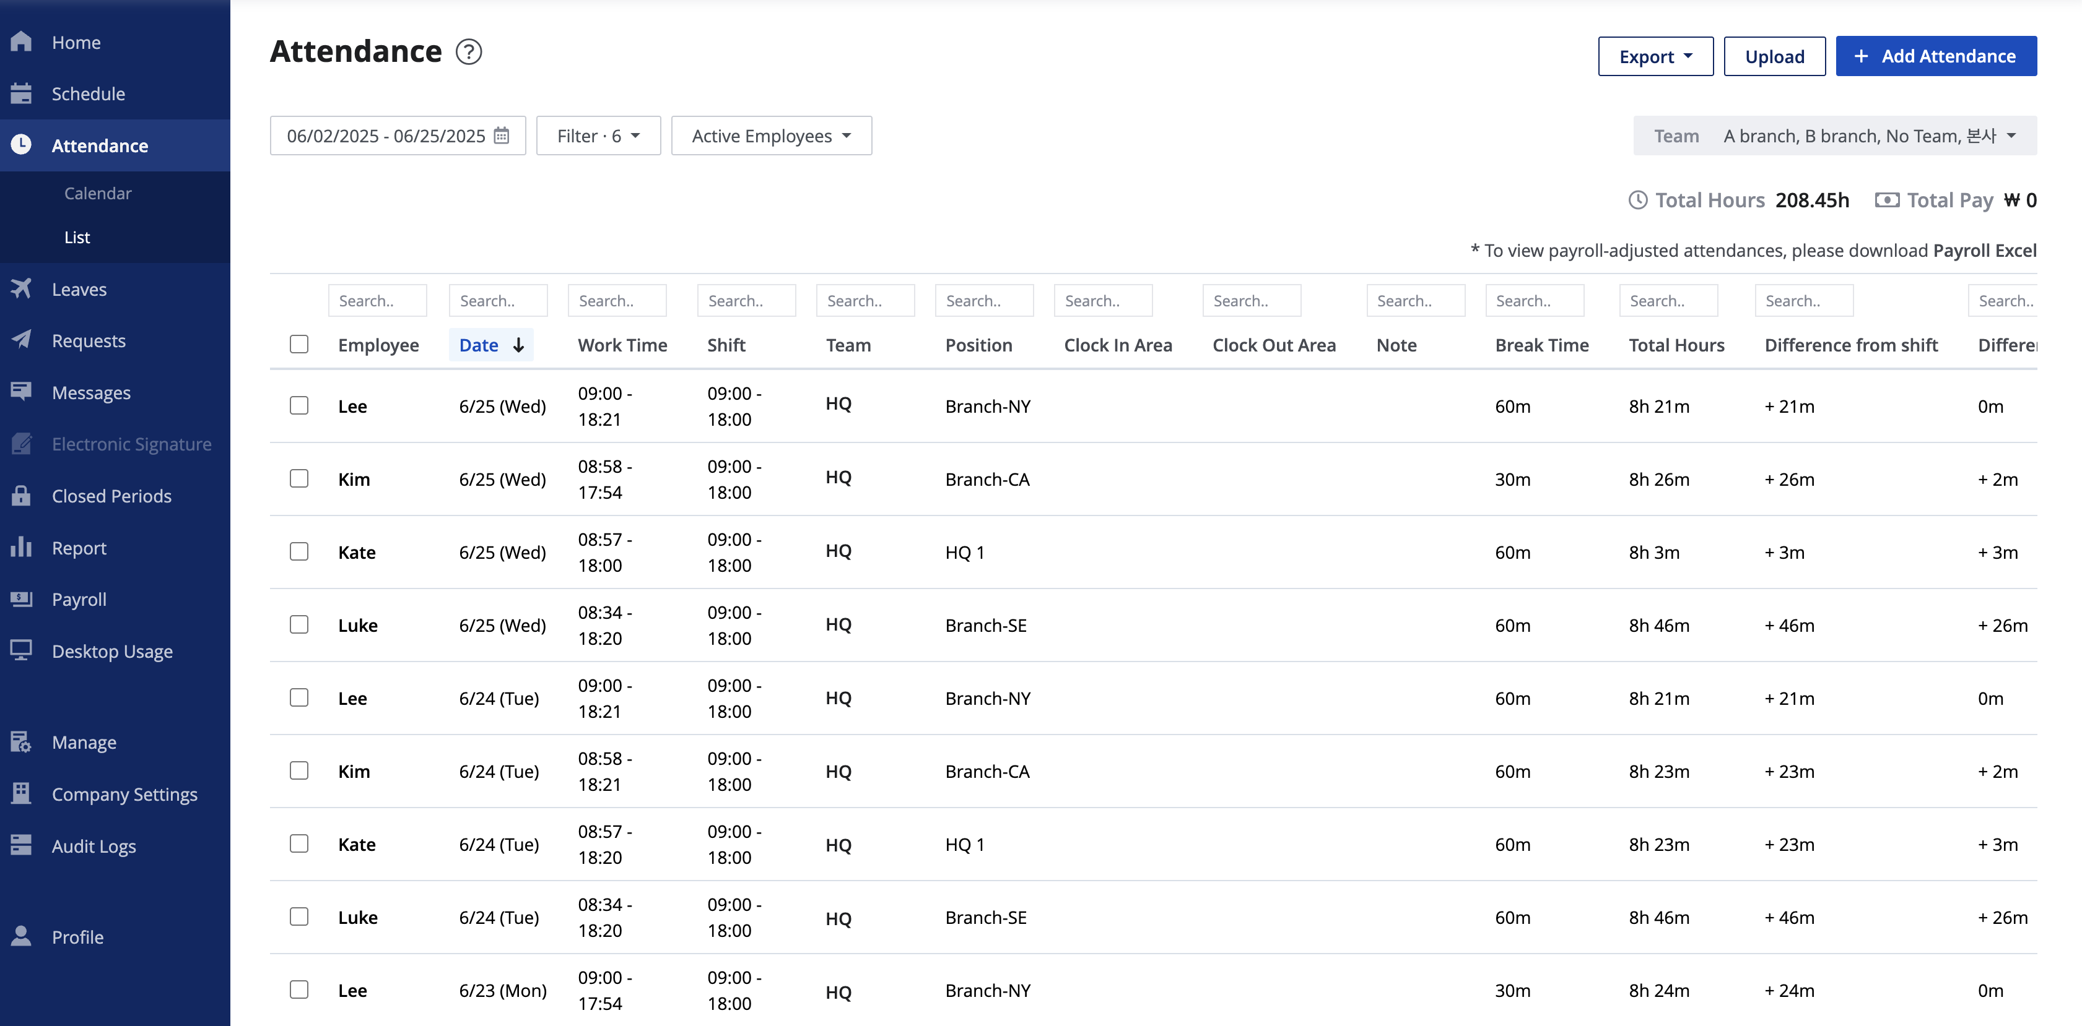This screenshot has width=2082, height=1026.
Task: Click the Closed Periods lock icon
Action: [22, 495]
